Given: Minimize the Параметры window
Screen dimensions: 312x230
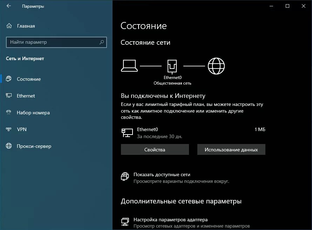Looking at the screenshot, I should pyautogui.click(x=271, y=6).
